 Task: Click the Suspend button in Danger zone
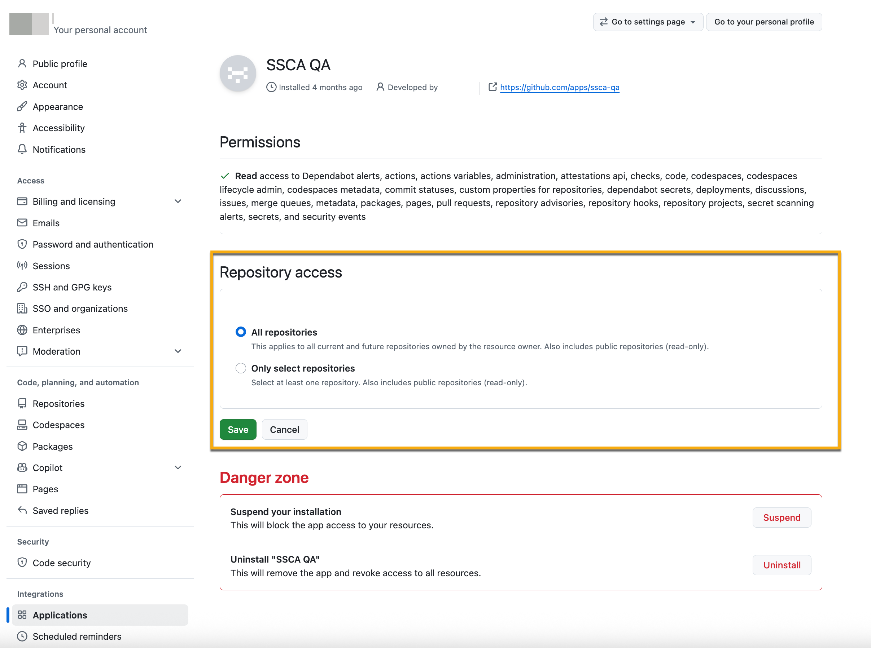782,518
